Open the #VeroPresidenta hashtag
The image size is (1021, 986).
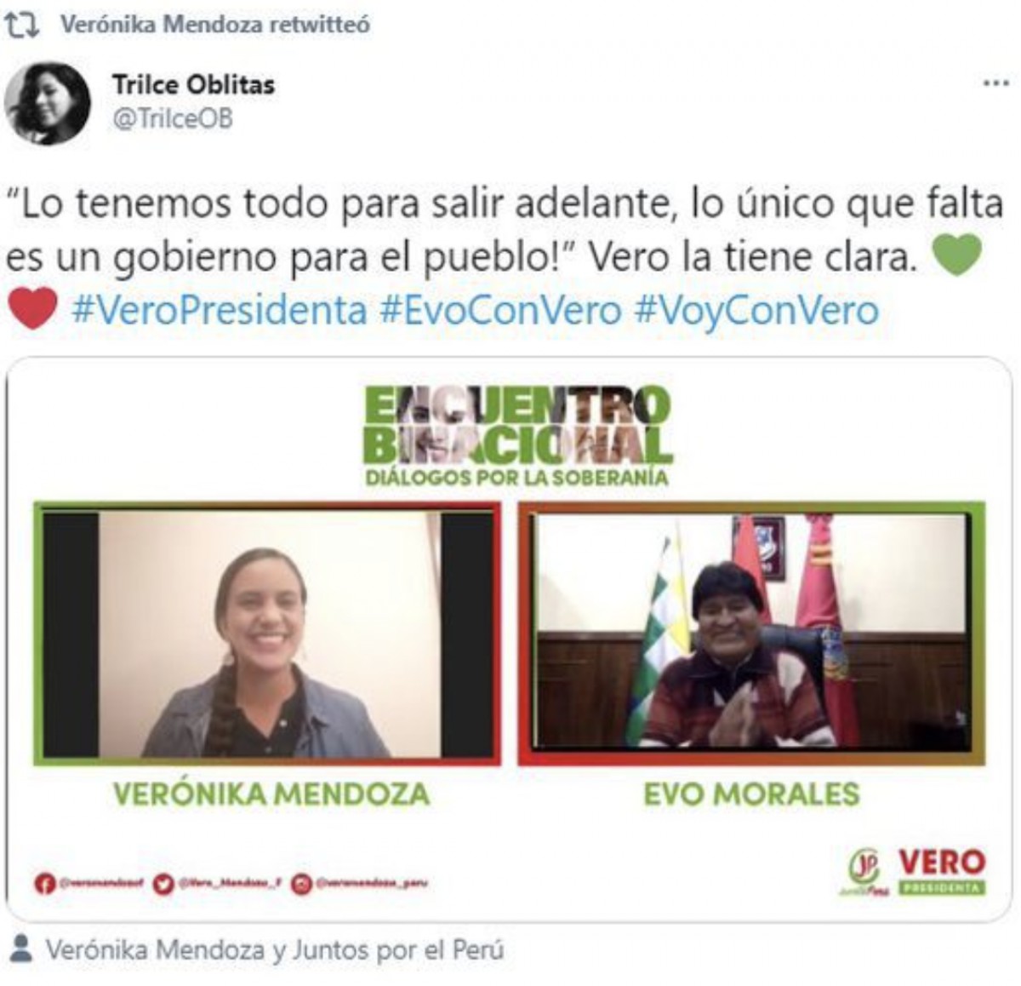click(x=220, y=310)
